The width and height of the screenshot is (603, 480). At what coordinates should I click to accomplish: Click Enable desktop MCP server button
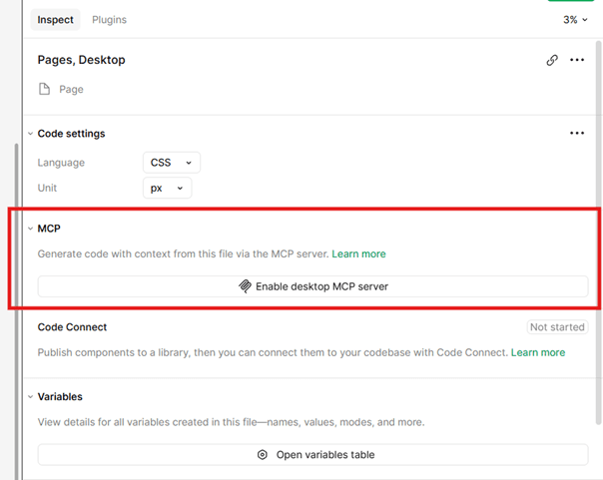(x=312, y=286)
